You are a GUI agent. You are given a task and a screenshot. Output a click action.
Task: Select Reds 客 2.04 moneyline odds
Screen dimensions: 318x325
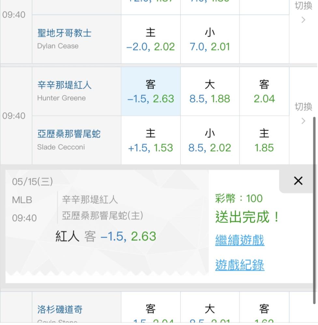[264, 91]
